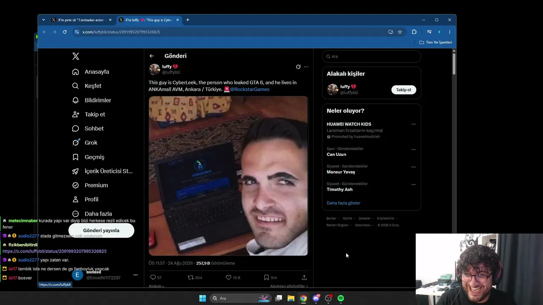This screenshot has width=543, height=305.
Task: Switch to the X'te pete browser tab
Action: [81, 20]
